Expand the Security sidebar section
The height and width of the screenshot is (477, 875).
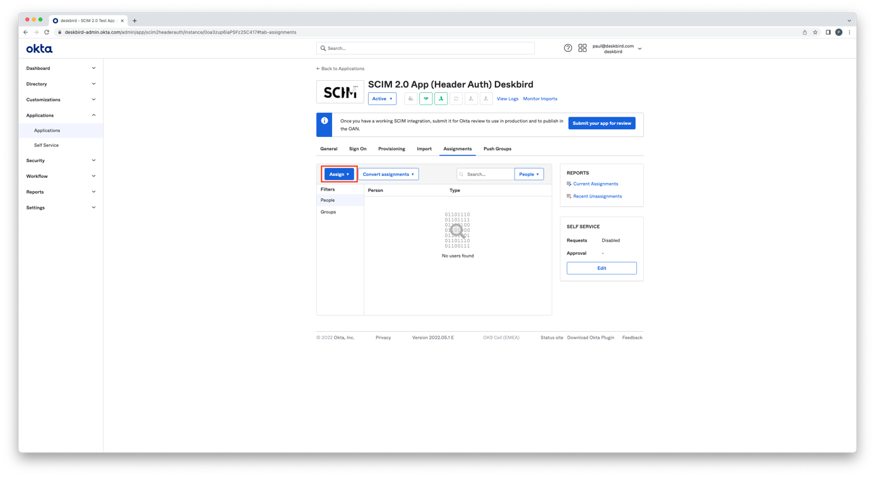(x=61, y=160)
